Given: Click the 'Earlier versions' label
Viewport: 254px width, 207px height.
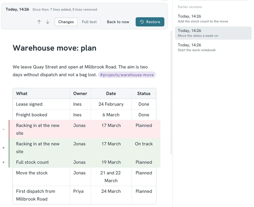Looking at the screenshot, I should point(190,7).
